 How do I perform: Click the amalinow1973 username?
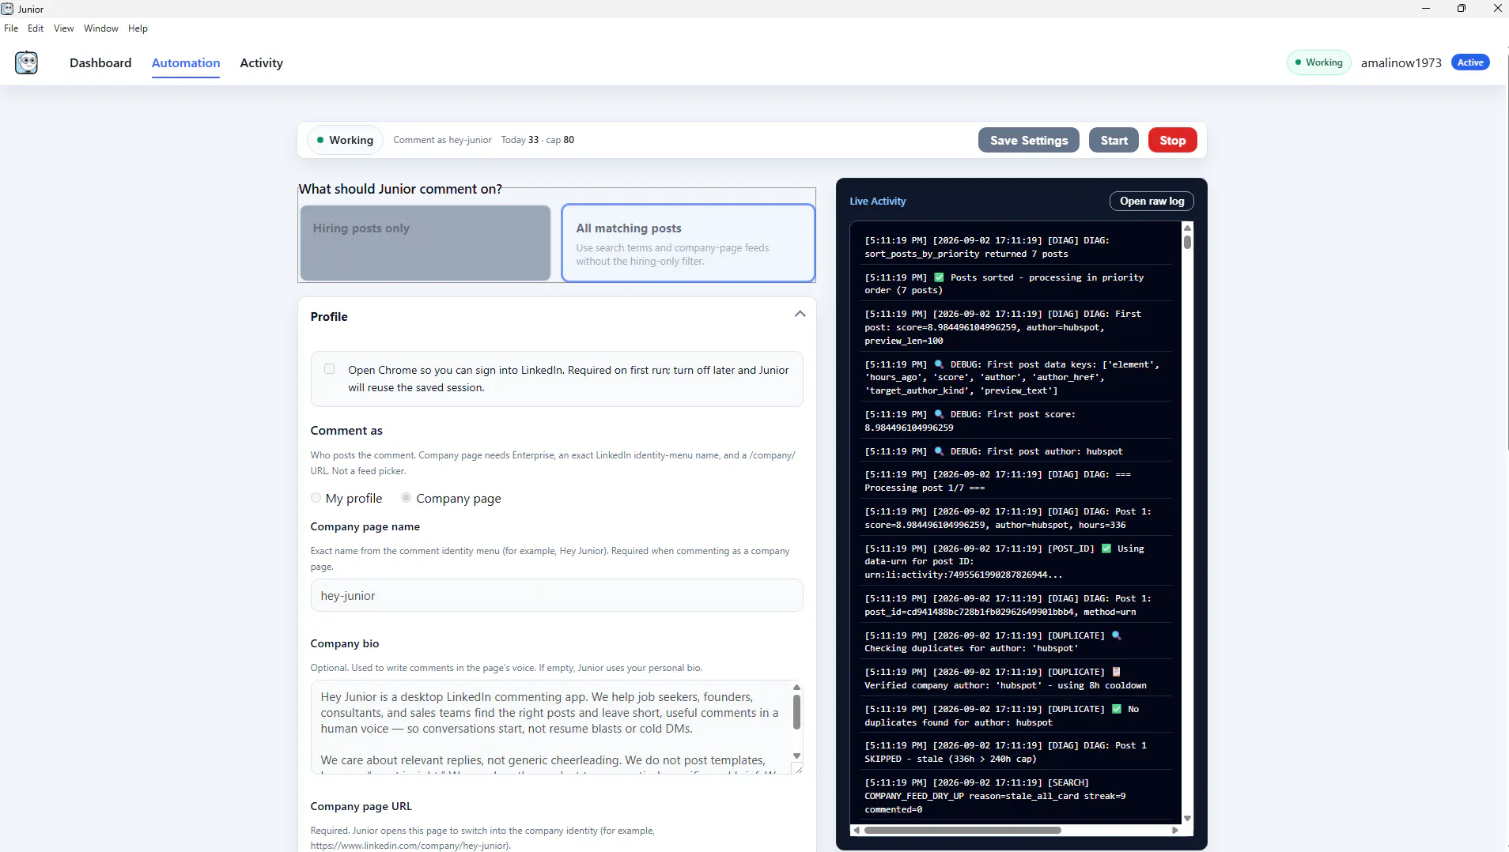click(x=1401, y=63)
